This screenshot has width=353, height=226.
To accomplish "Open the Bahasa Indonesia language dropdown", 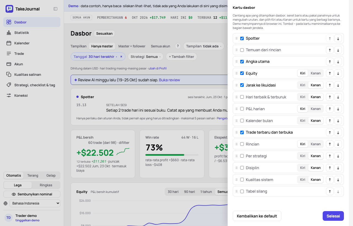I will pos(35,203).
